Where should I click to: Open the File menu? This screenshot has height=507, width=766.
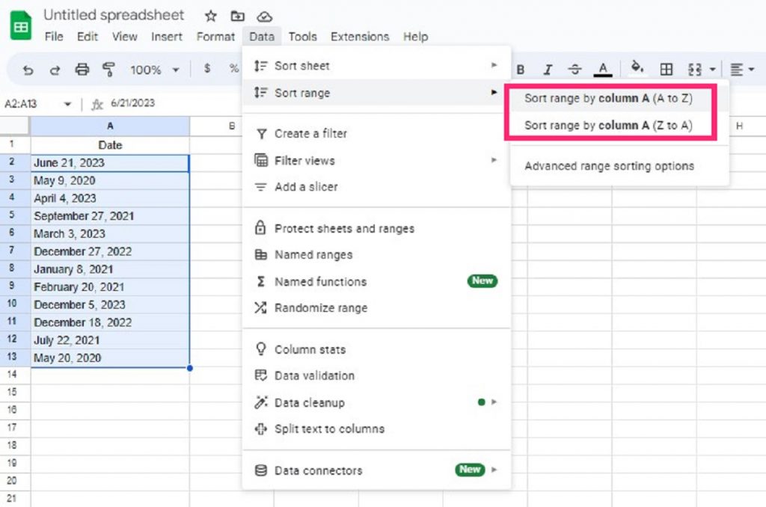pyautogui.click(x=54, y=37)
